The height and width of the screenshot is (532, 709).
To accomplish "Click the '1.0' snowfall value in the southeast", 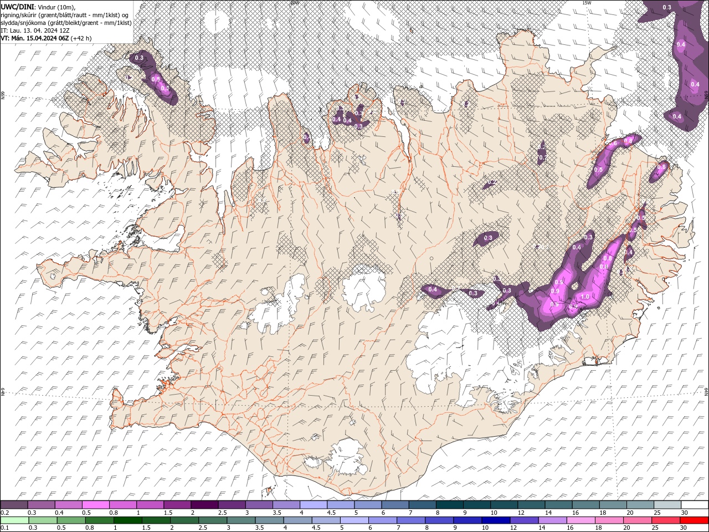I will (584, 297).
